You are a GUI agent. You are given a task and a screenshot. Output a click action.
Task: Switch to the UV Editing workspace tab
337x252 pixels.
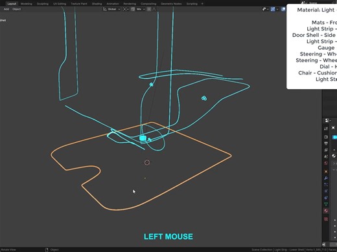[60, 4]
